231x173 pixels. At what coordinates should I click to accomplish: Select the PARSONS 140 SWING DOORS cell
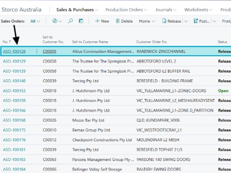(163, 160)
